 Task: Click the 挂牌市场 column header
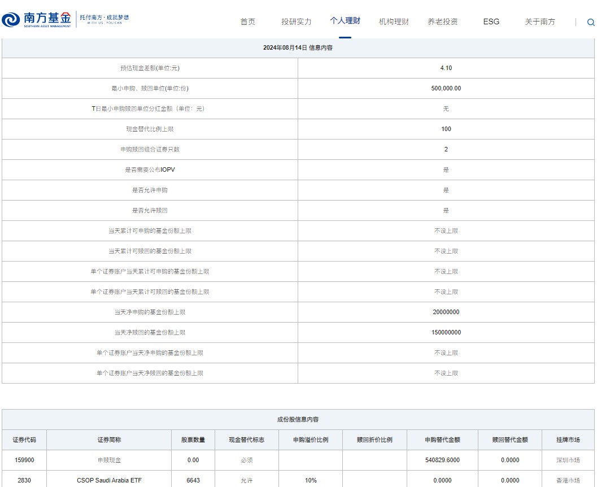568,440
